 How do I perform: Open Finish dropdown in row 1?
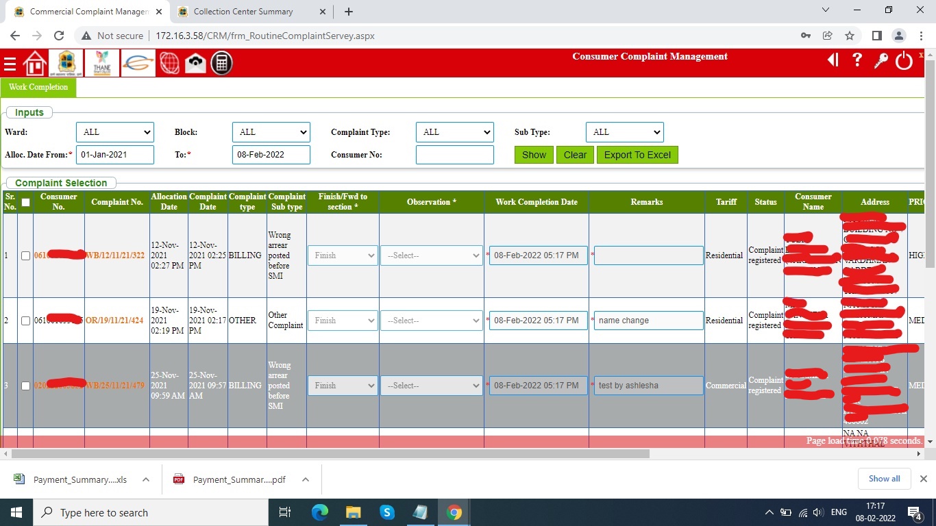tap(343, 255)
